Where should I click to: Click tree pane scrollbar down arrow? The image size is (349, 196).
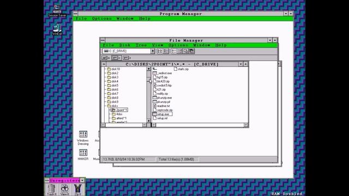pyautogui.click(x=149, y=121)
